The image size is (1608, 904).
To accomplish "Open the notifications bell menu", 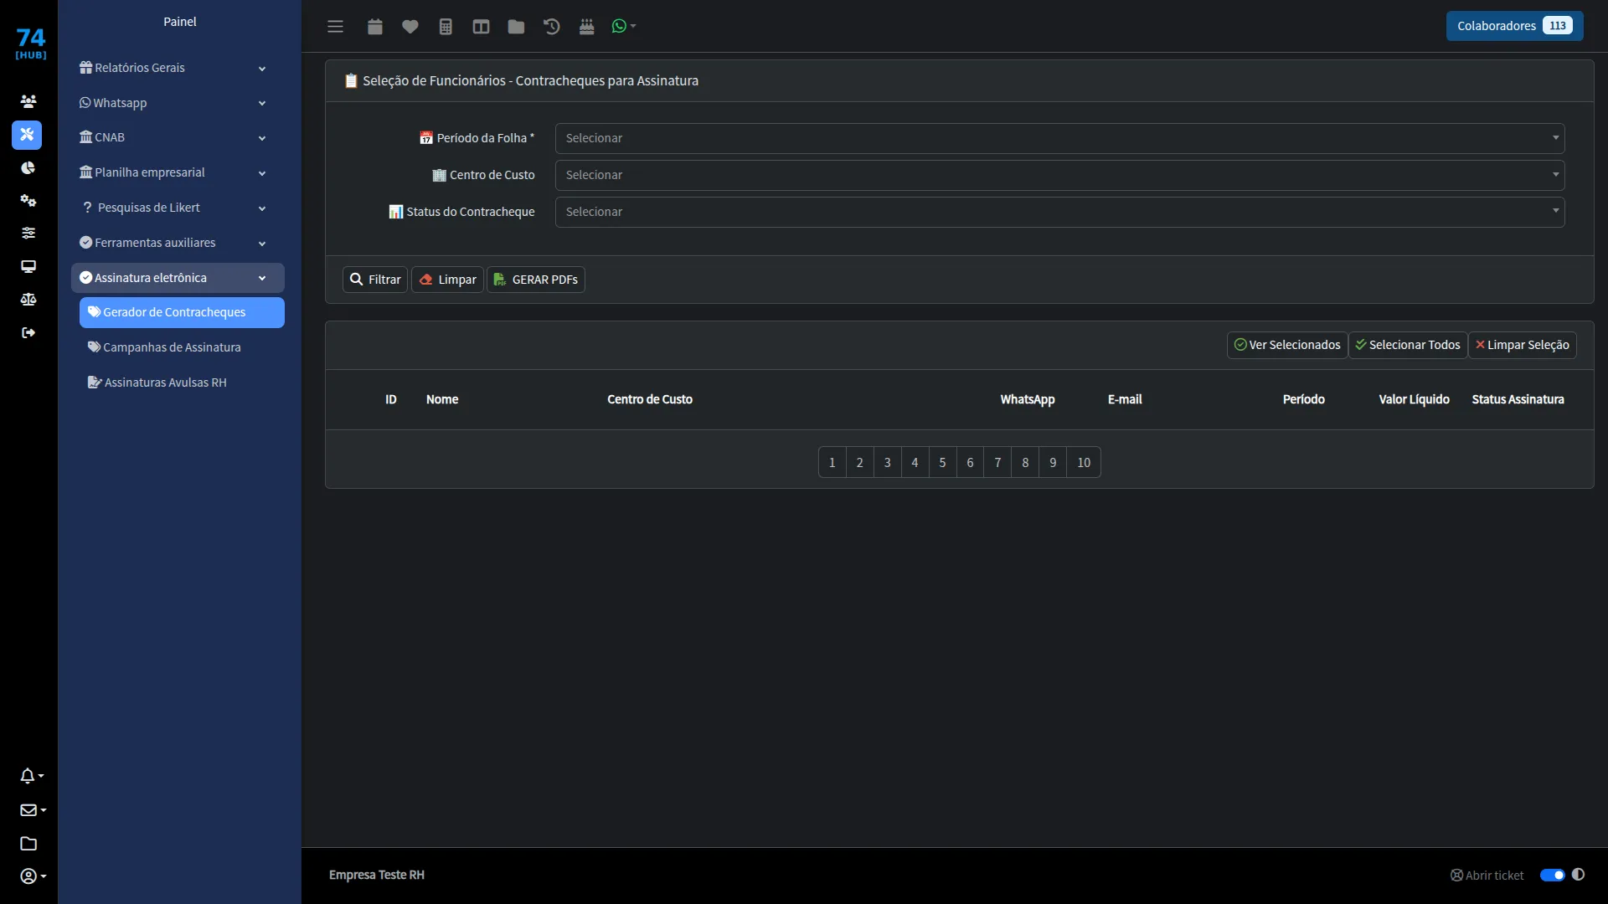I will click(32, 776).
